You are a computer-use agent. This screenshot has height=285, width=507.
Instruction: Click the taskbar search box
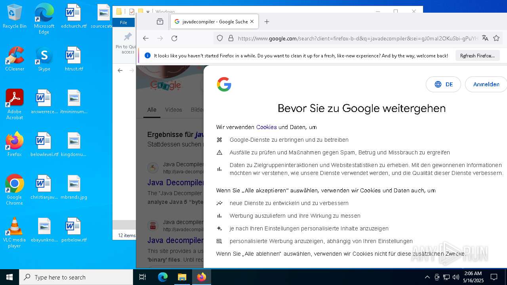tap(76, 277)
